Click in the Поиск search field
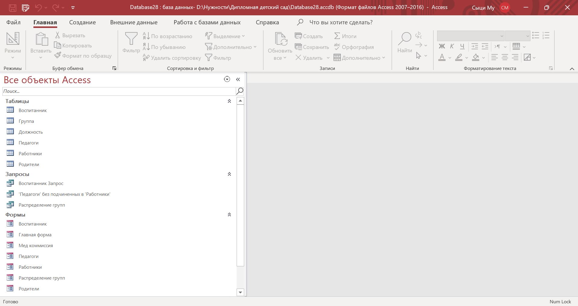This screenshot has height=306, width=578. click(x=119, y=91)
